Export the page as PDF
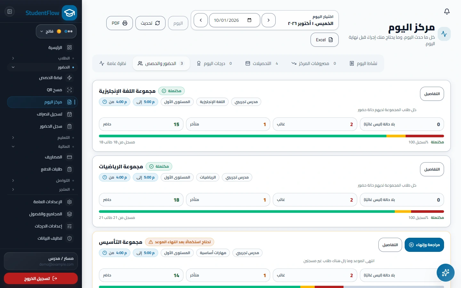Image resolution: width=461 pixels, height=288 pixels. (119, 23)
